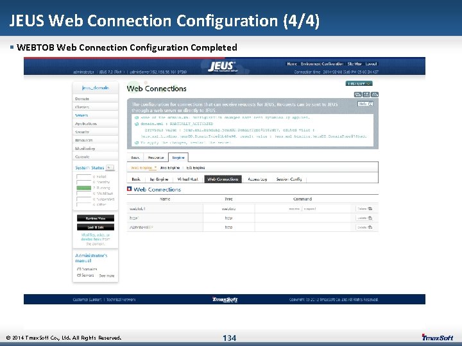The width and height of the screenshot is (462, 346).
Task: Select the Jms Engine sub-tab
Action: point(169,167)
